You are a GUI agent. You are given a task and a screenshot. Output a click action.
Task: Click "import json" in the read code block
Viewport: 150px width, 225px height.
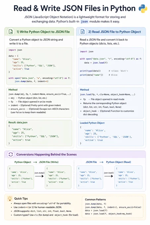click(86, 52)
